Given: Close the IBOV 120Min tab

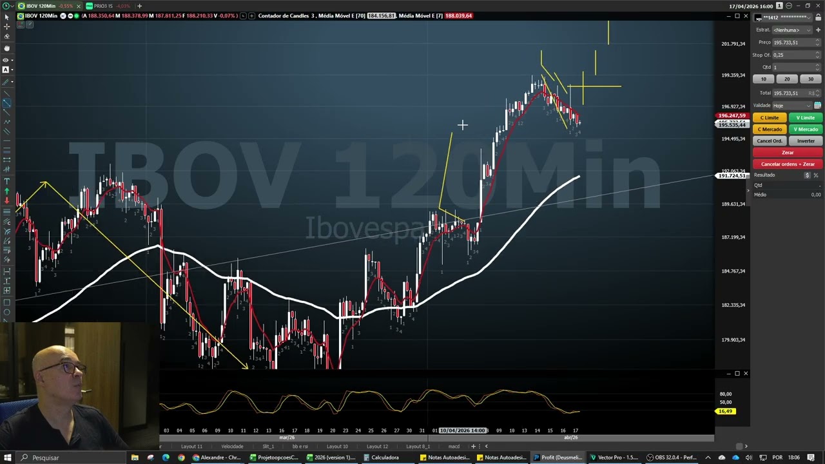Looking at the screenshot, I should click(79, 6).
